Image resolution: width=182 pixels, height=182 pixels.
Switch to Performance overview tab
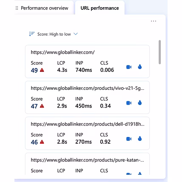click(44, 8)
